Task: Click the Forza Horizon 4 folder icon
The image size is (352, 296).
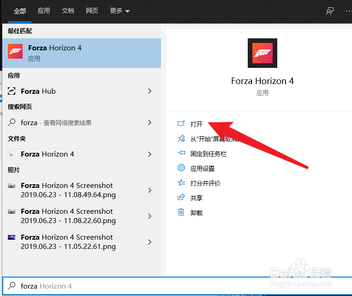Action: (x=11, y=154)
